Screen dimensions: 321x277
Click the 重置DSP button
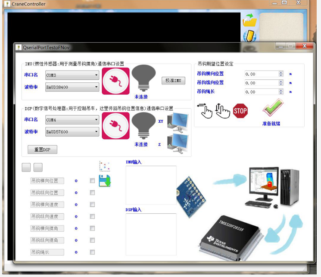pyautogui.click(x=42, y=149)
